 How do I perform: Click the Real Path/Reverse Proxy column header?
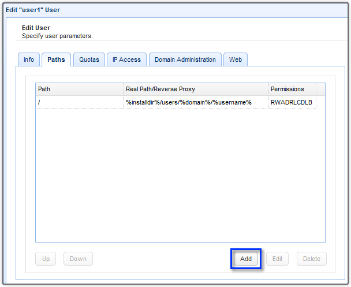coord(195,89)
